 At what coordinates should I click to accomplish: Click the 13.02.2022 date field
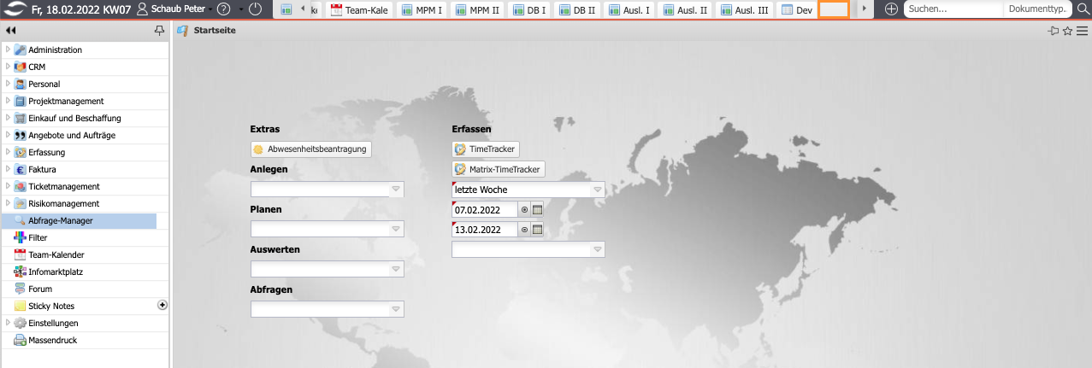point(485,230)
